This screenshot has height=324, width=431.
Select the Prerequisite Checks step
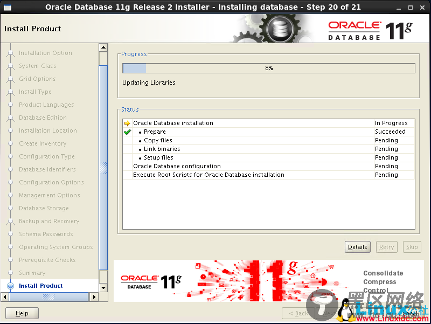coord(47,260)
